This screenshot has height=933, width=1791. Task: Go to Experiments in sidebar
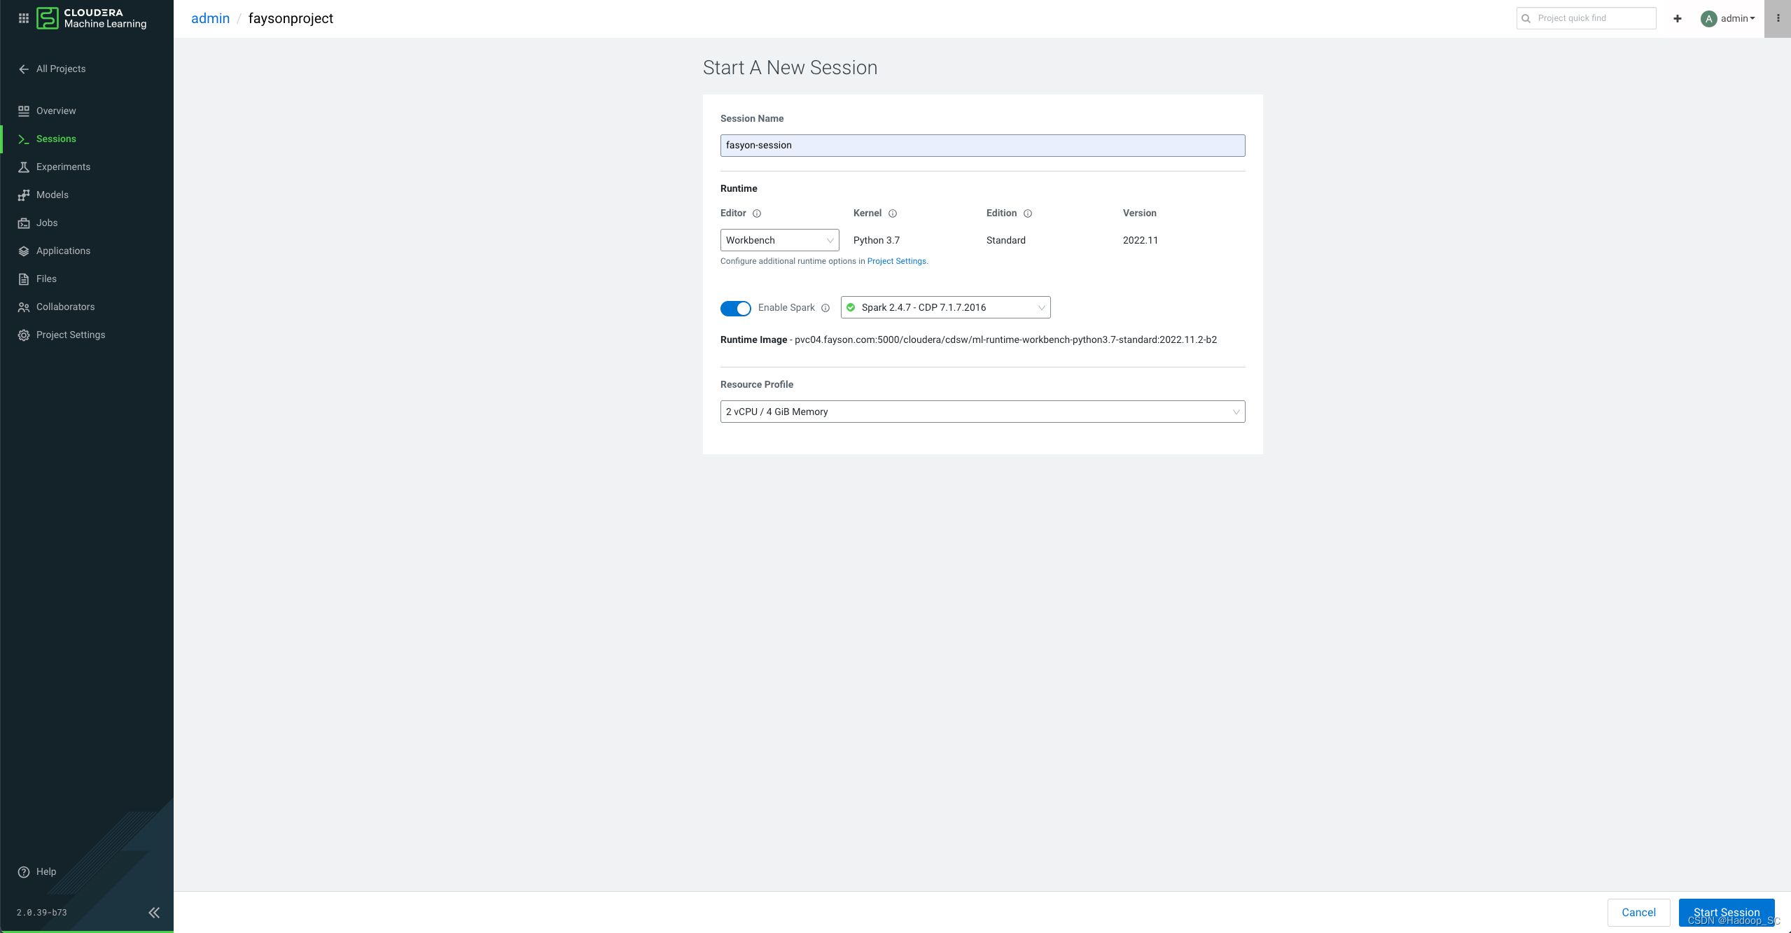63,167
